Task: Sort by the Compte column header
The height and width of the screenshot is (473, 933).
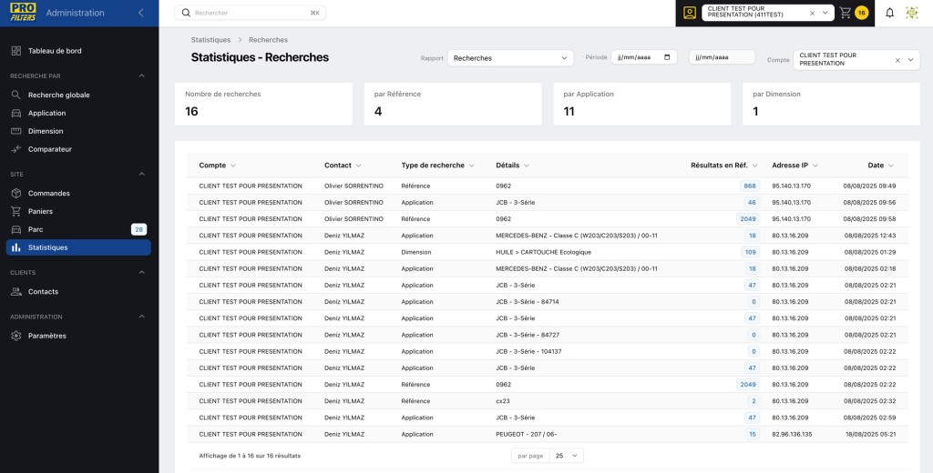Action: [x=217, y=166]
